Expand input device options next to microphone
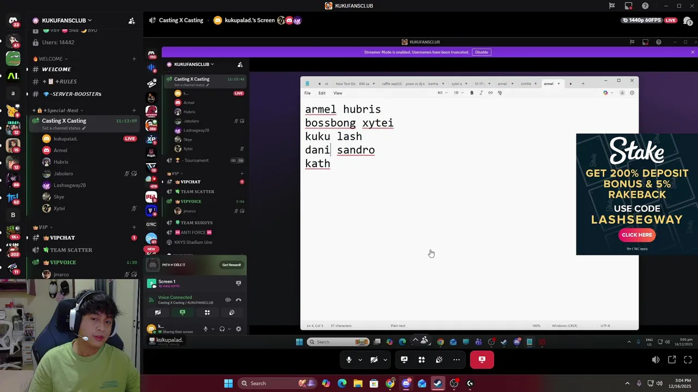This screenshot has height=392, width=698. (212, 329)
